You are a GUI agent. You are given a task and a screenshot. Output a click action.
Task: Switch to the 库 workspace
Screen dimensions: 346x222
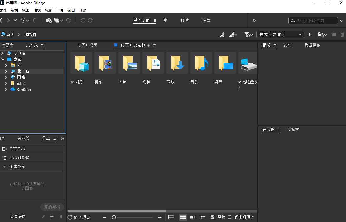point(165,20)
